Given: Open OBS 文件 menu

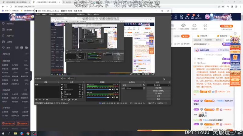Looking at the screenshot, I should click(x=38, y=14).
